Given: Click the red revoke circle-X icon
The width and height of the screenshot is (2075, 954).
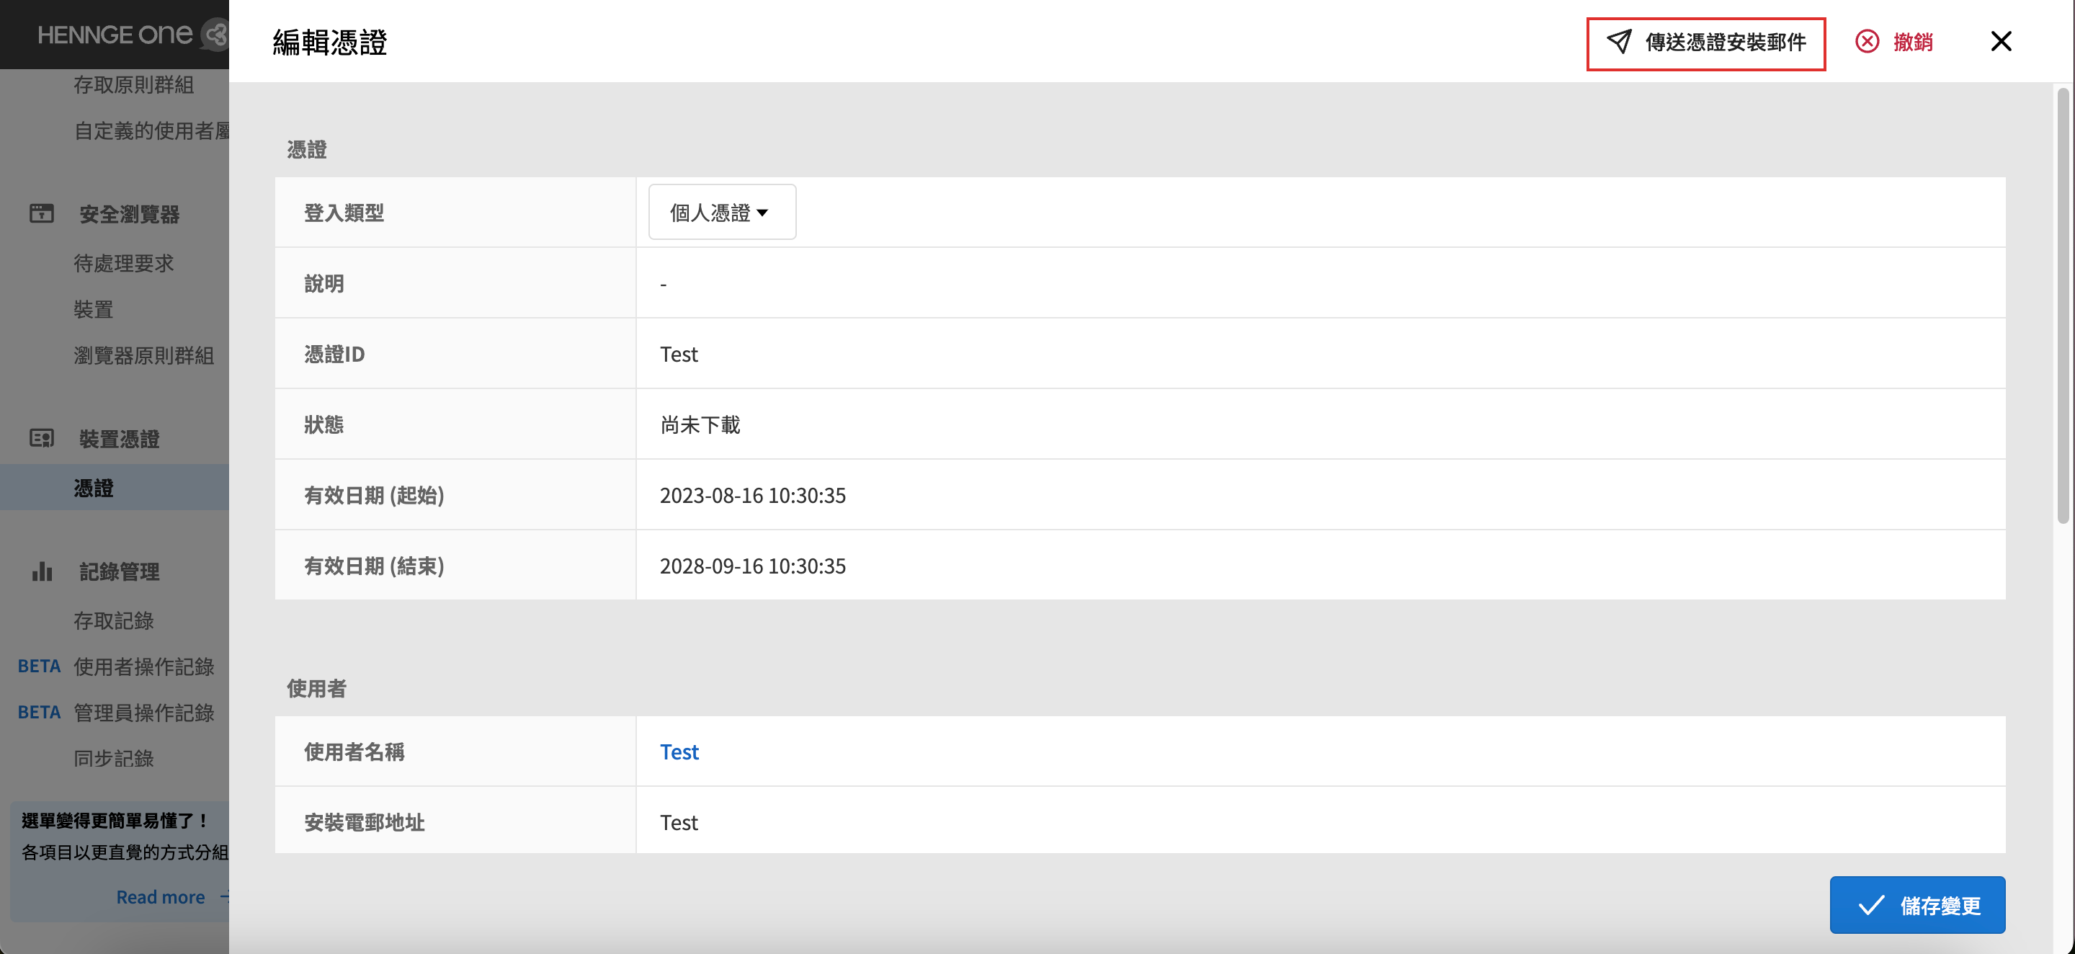Looking at the screenshot, I should coord(1868,42).
